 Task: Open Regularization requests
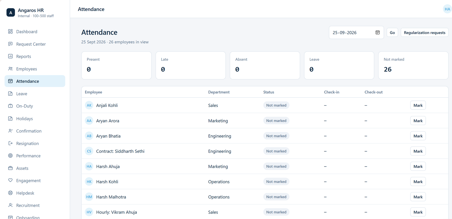[x=424, y=32]
